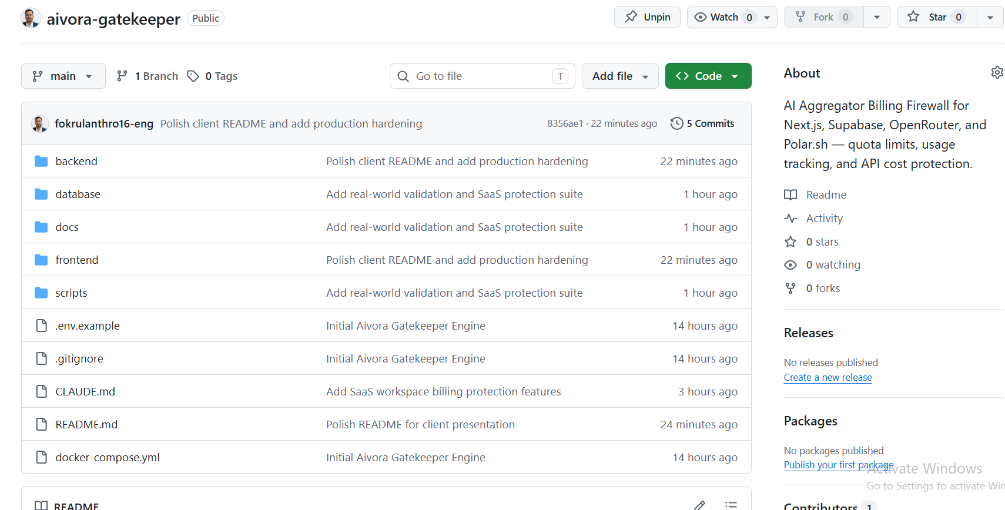1005x510 pixels.
Task: Open the README outline list icon
Action: pos(731,505)
